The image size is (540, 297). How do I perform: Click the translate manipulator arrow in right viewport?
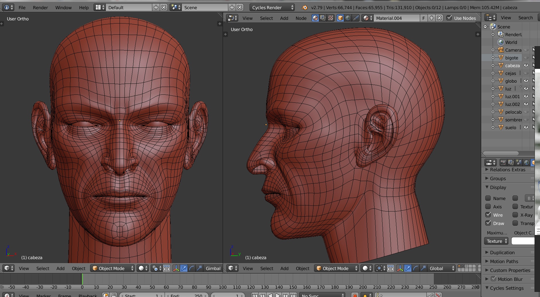[x=408, y=268]
